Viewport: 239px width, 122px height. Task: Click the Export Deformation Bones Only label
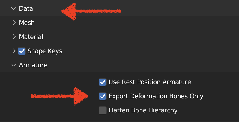(x=156, y=96)
